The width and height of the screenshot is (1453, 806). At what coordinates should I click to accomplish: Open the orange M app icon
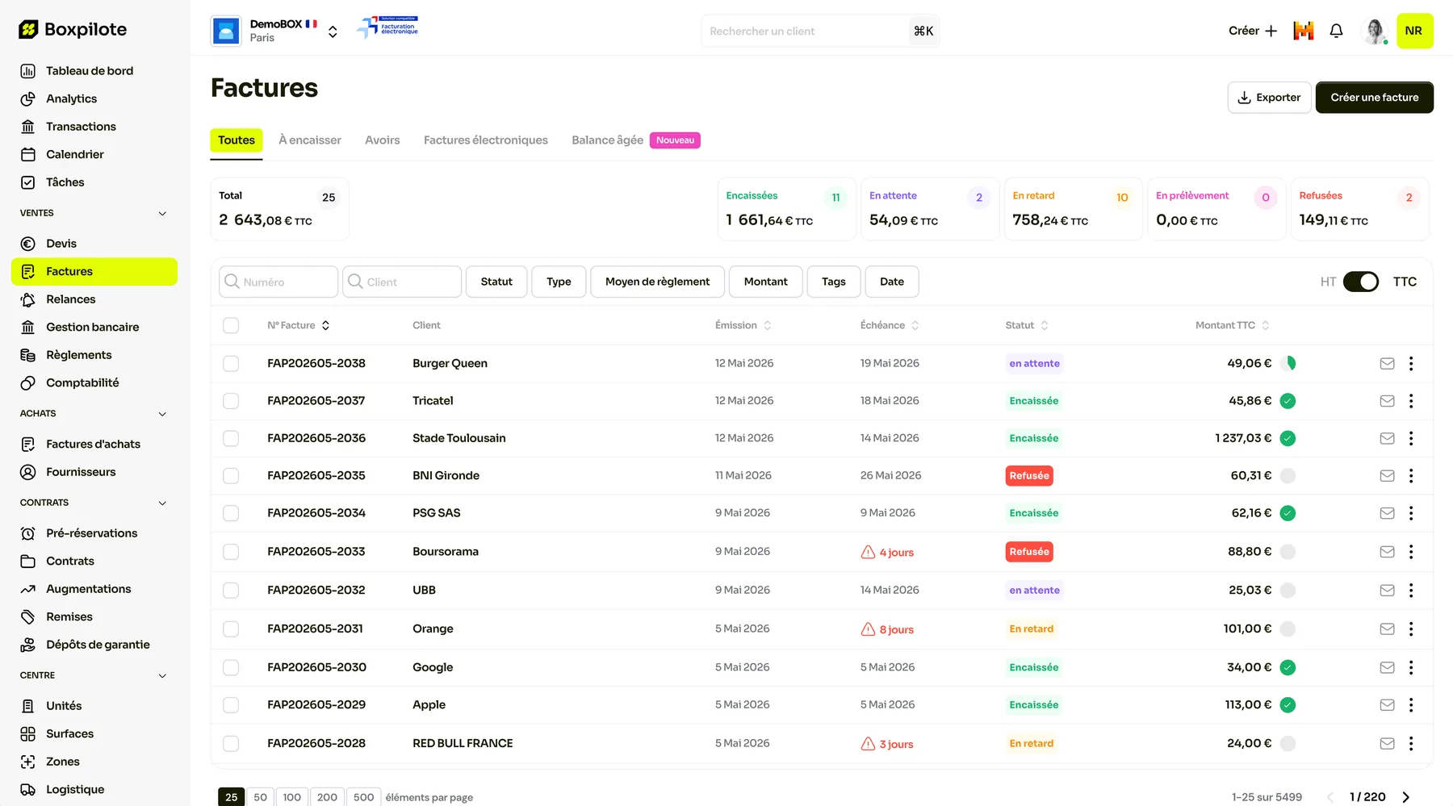pos(1304,31)
